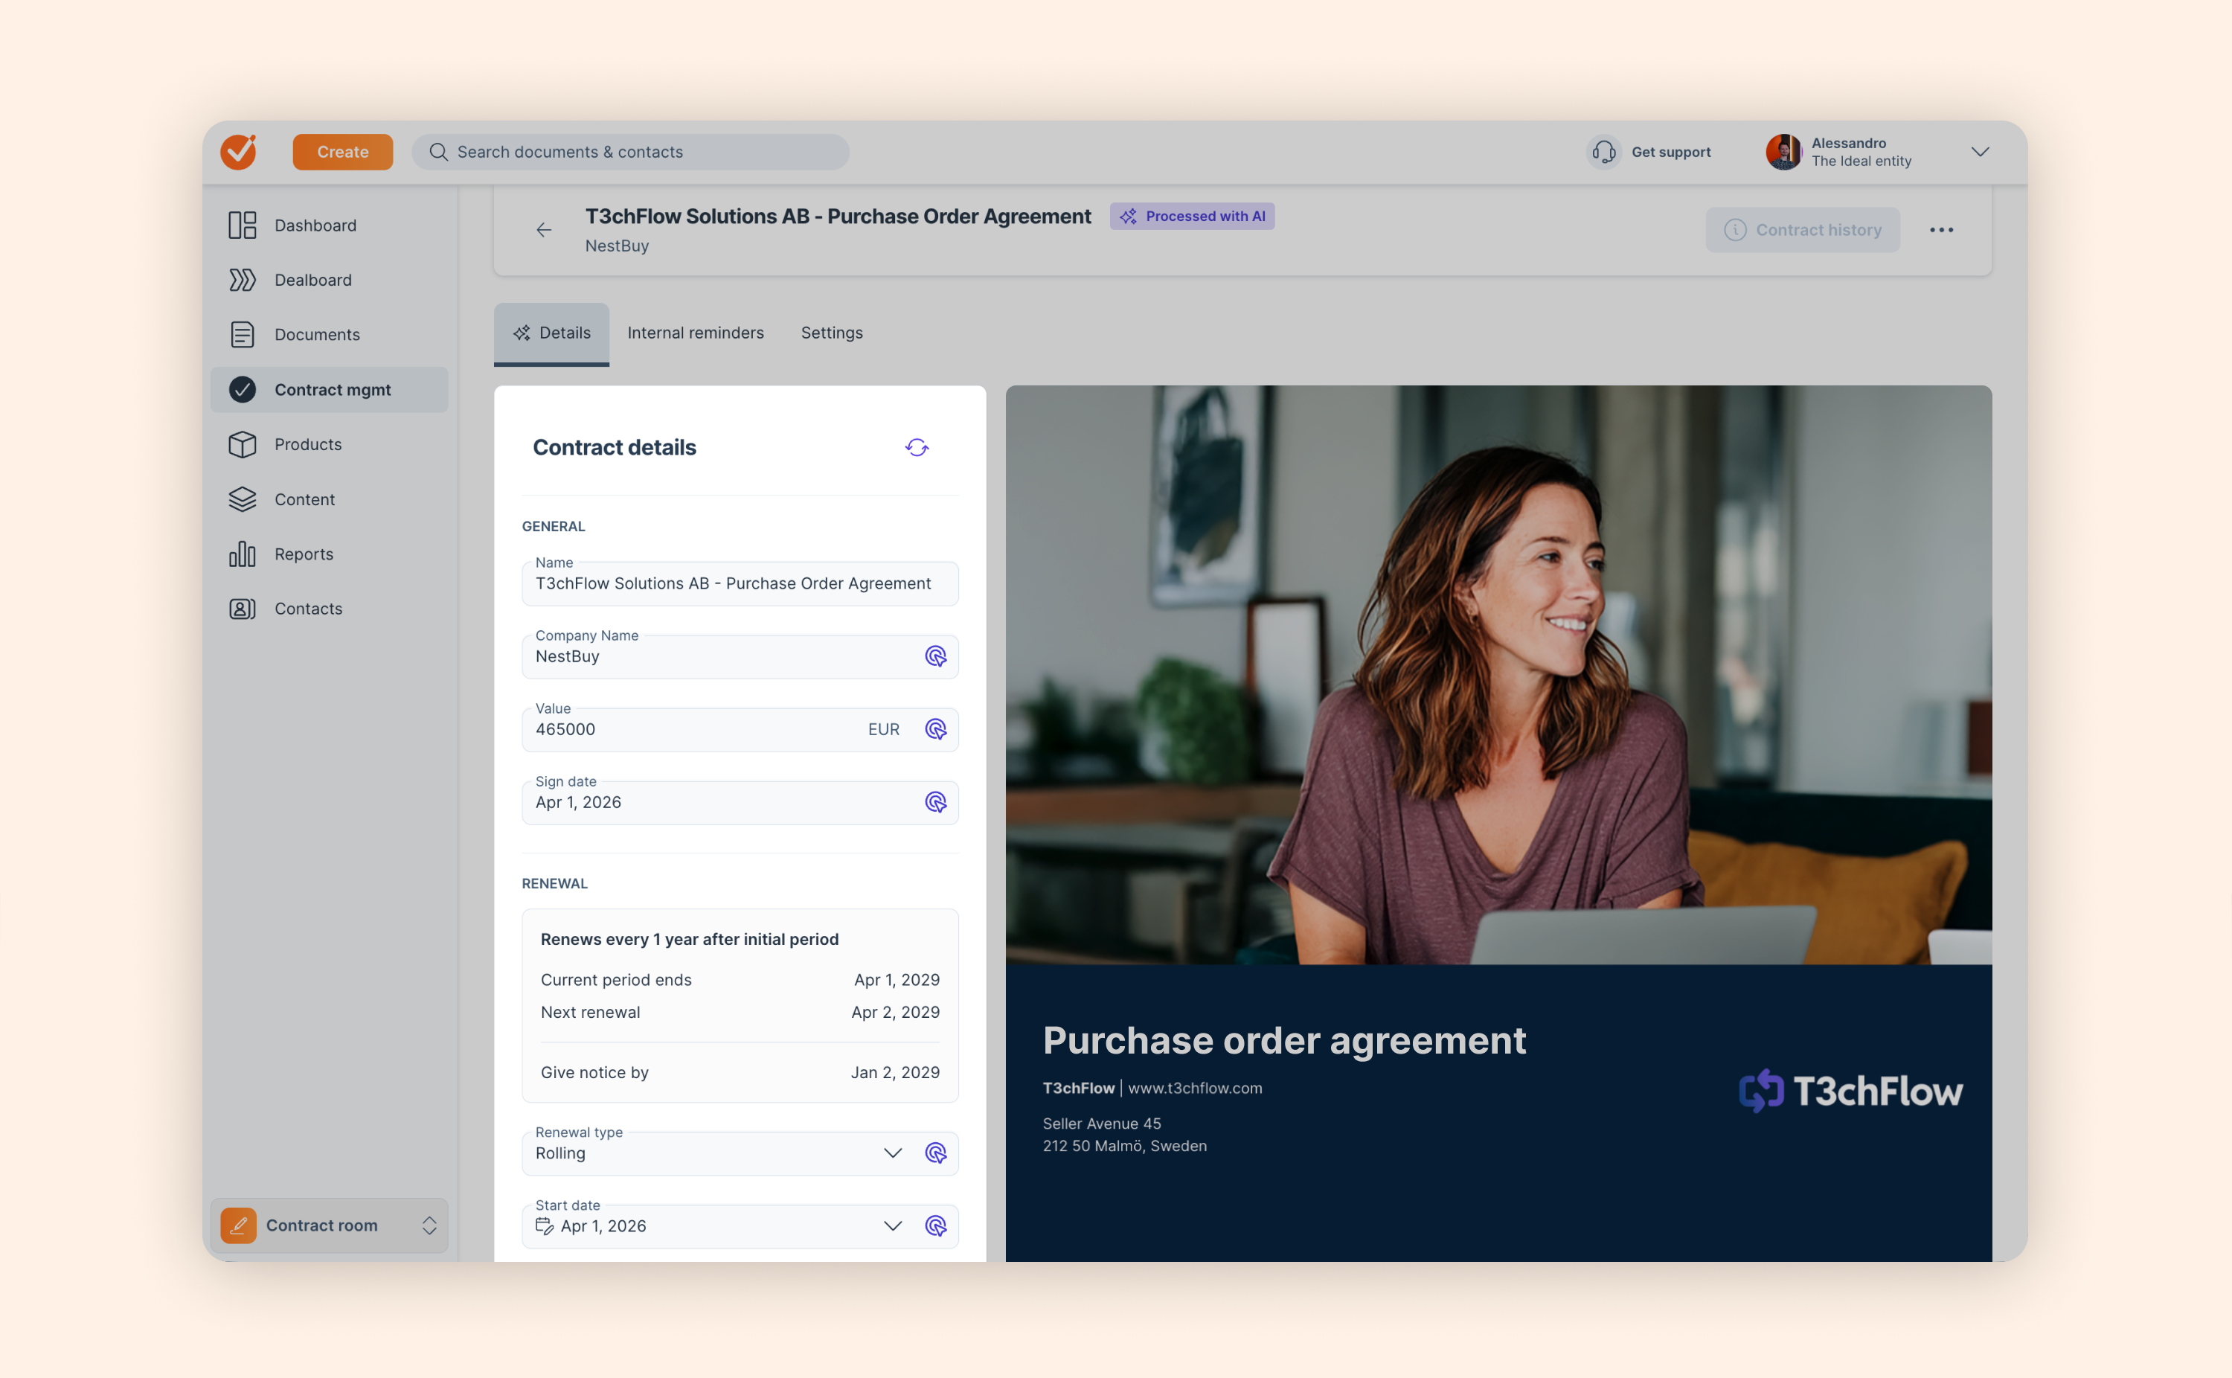
Task: Expand the Renewal type dropdown
Action: point(892,1153)
